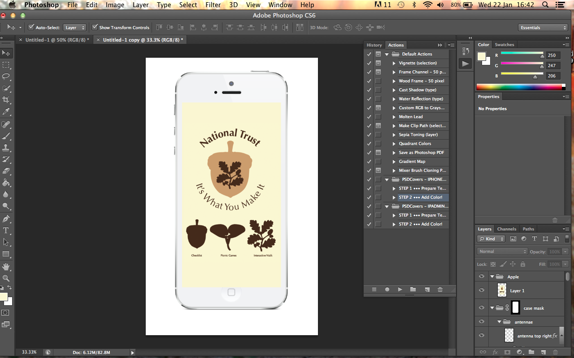
Task: Open the Auto-Select Layer dropdown
Action: pyautogui.click(x=74, y=27)
